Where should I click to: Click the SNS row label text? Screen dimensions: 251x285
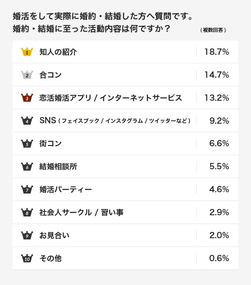[x=115, y=120]
